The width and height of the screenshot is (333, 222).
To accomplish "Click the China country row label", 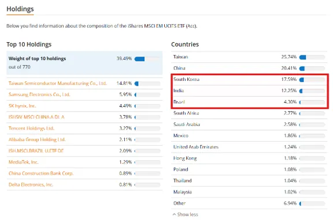I will tap(179, 68).
